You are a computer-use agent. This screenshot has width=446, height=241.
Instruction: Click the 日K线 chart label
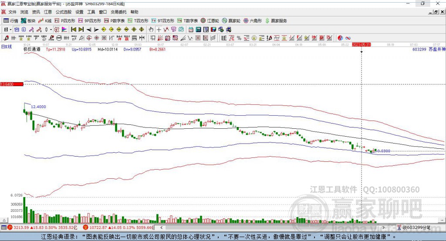(7, 47)
